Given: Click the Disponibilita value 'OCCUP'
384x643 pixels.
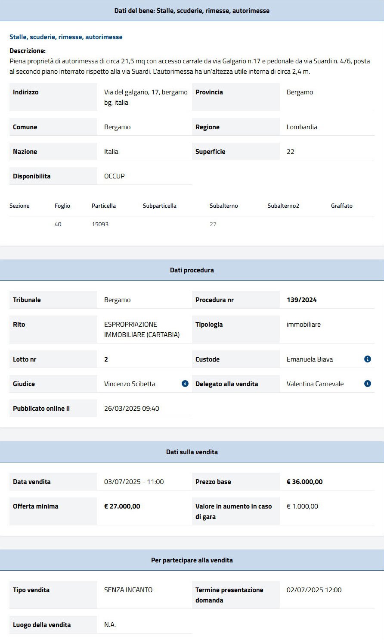Looking at the screenshot, I should pos(115,176).
